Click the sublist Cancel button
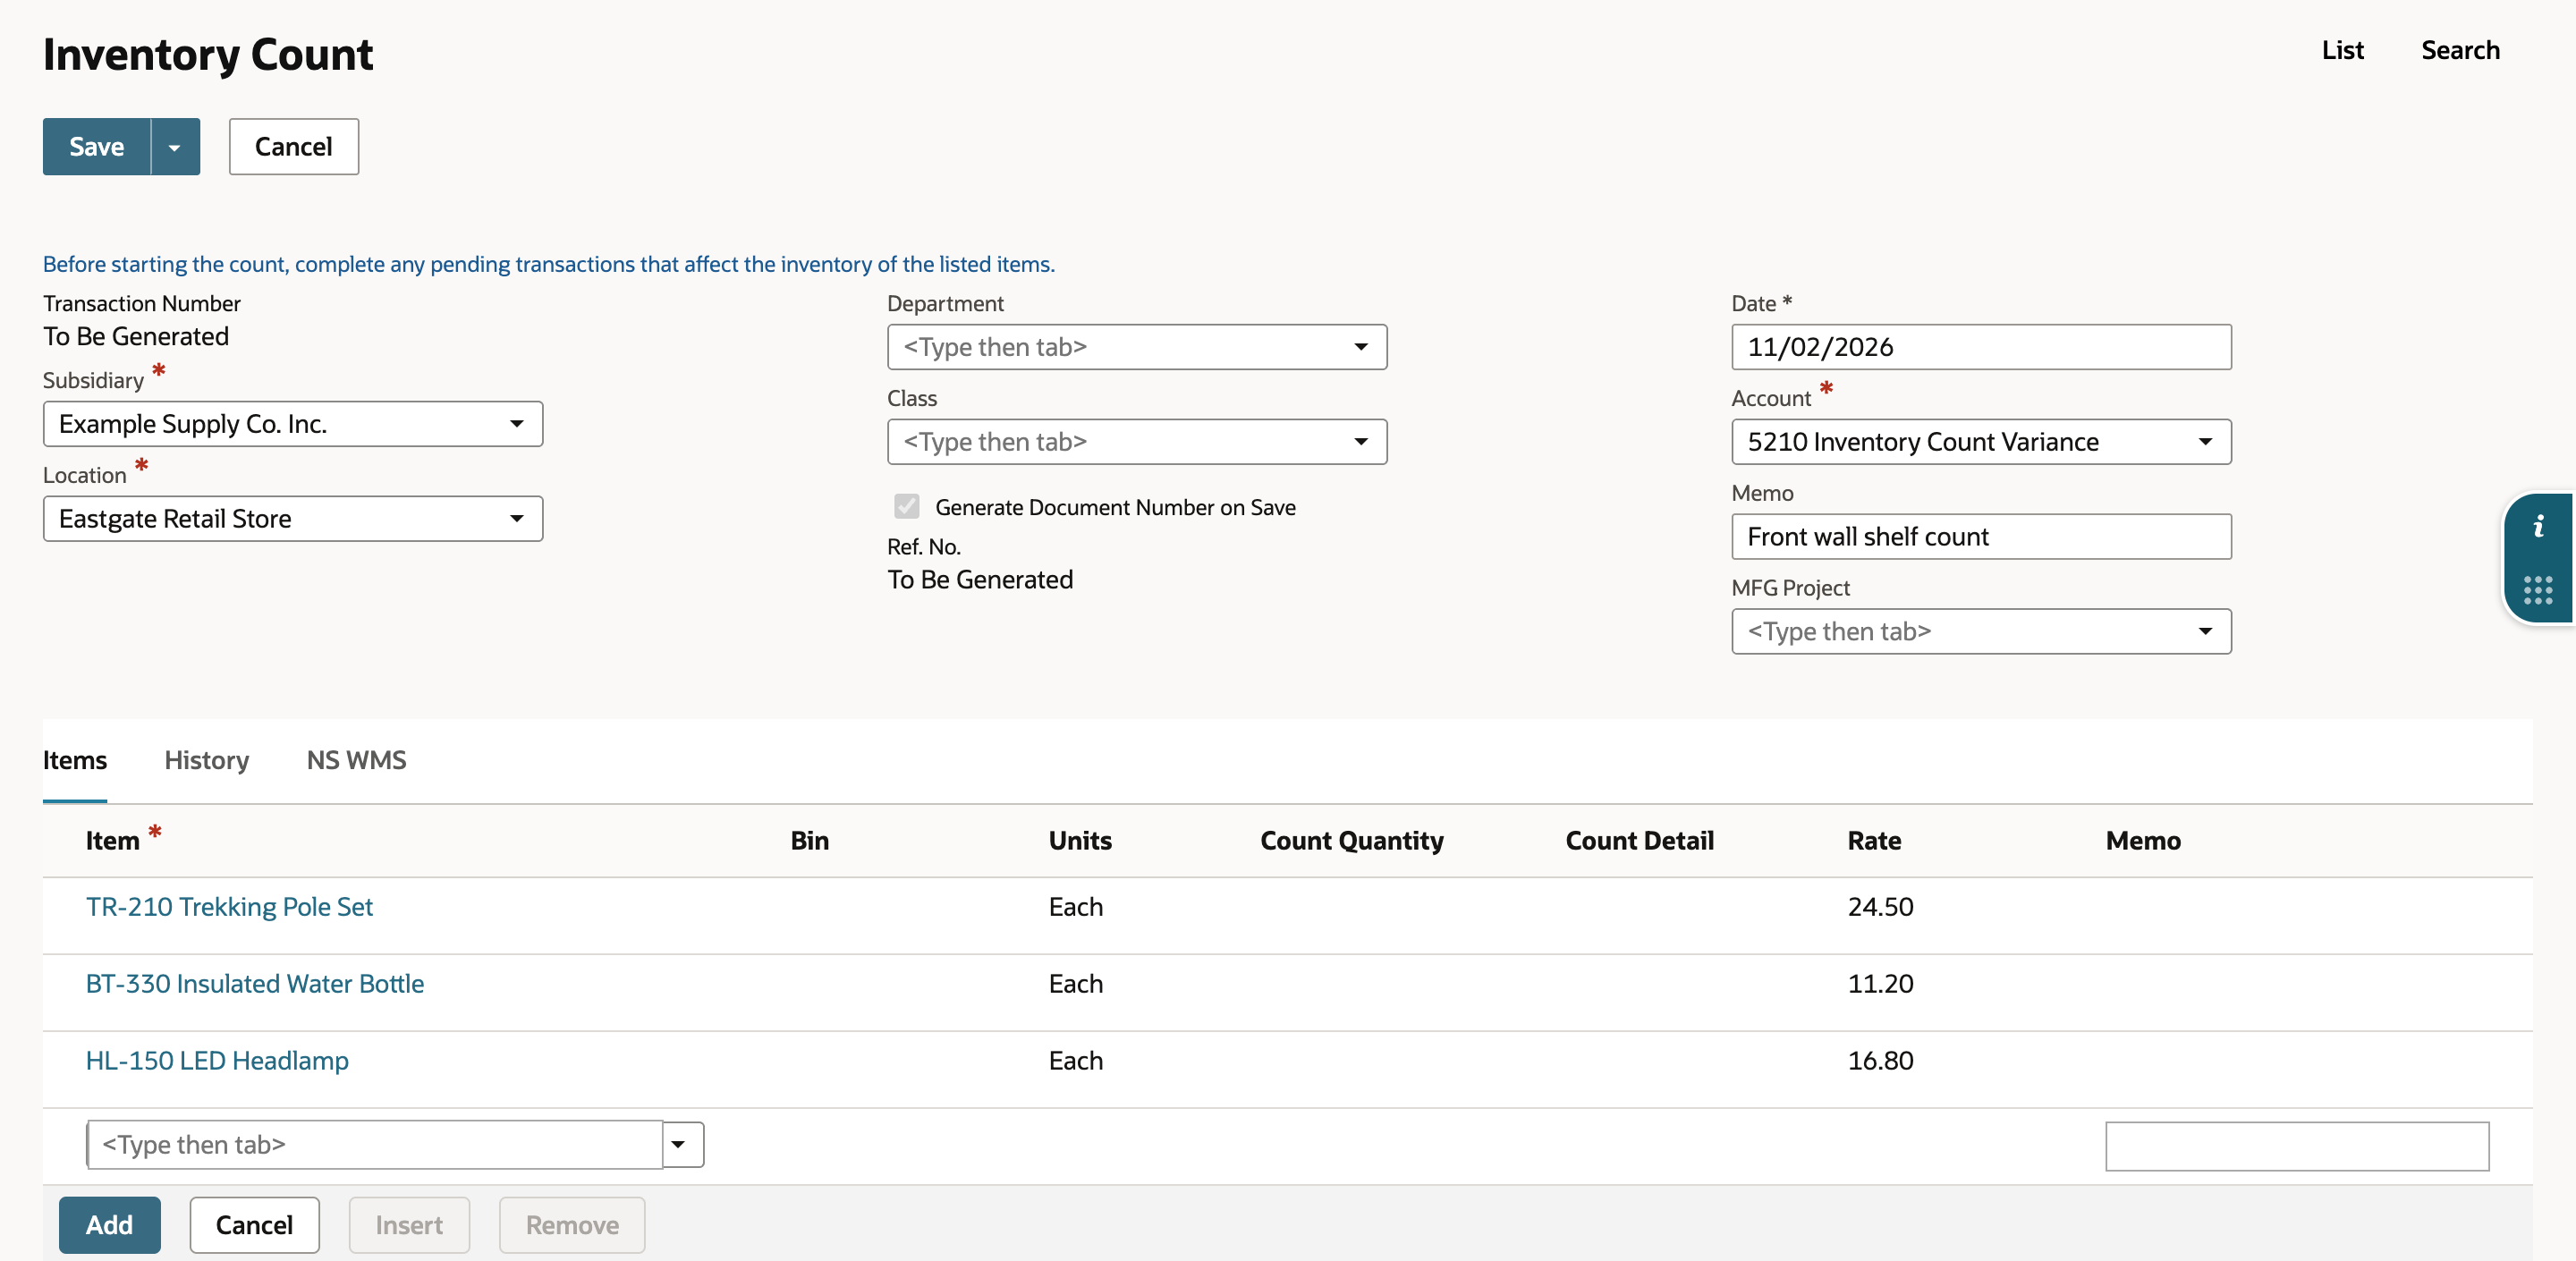Image resolution: width=2576 pixels, height=1261 pixels. click(254, 1225)
